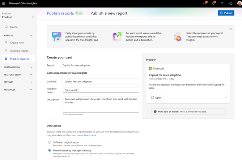Open the Learn more link
Viewport: 242px width, 160px height.
[90, 135]
